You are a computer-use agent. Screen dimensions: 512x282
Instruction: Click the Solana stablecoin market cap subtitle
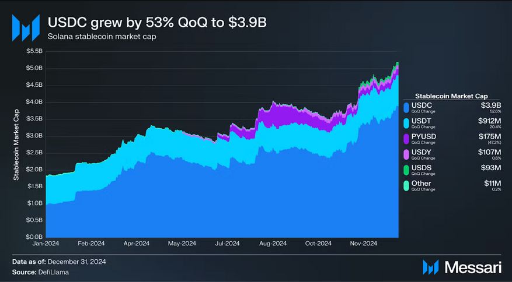(x=95, y=37)
